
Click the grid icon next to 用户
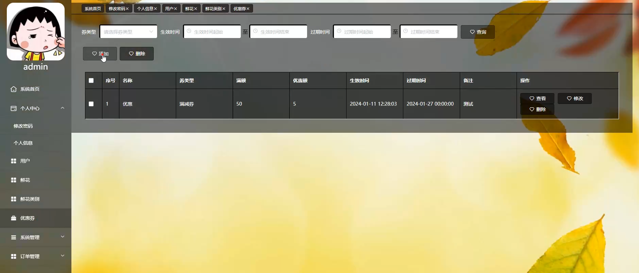coord(14,161)
